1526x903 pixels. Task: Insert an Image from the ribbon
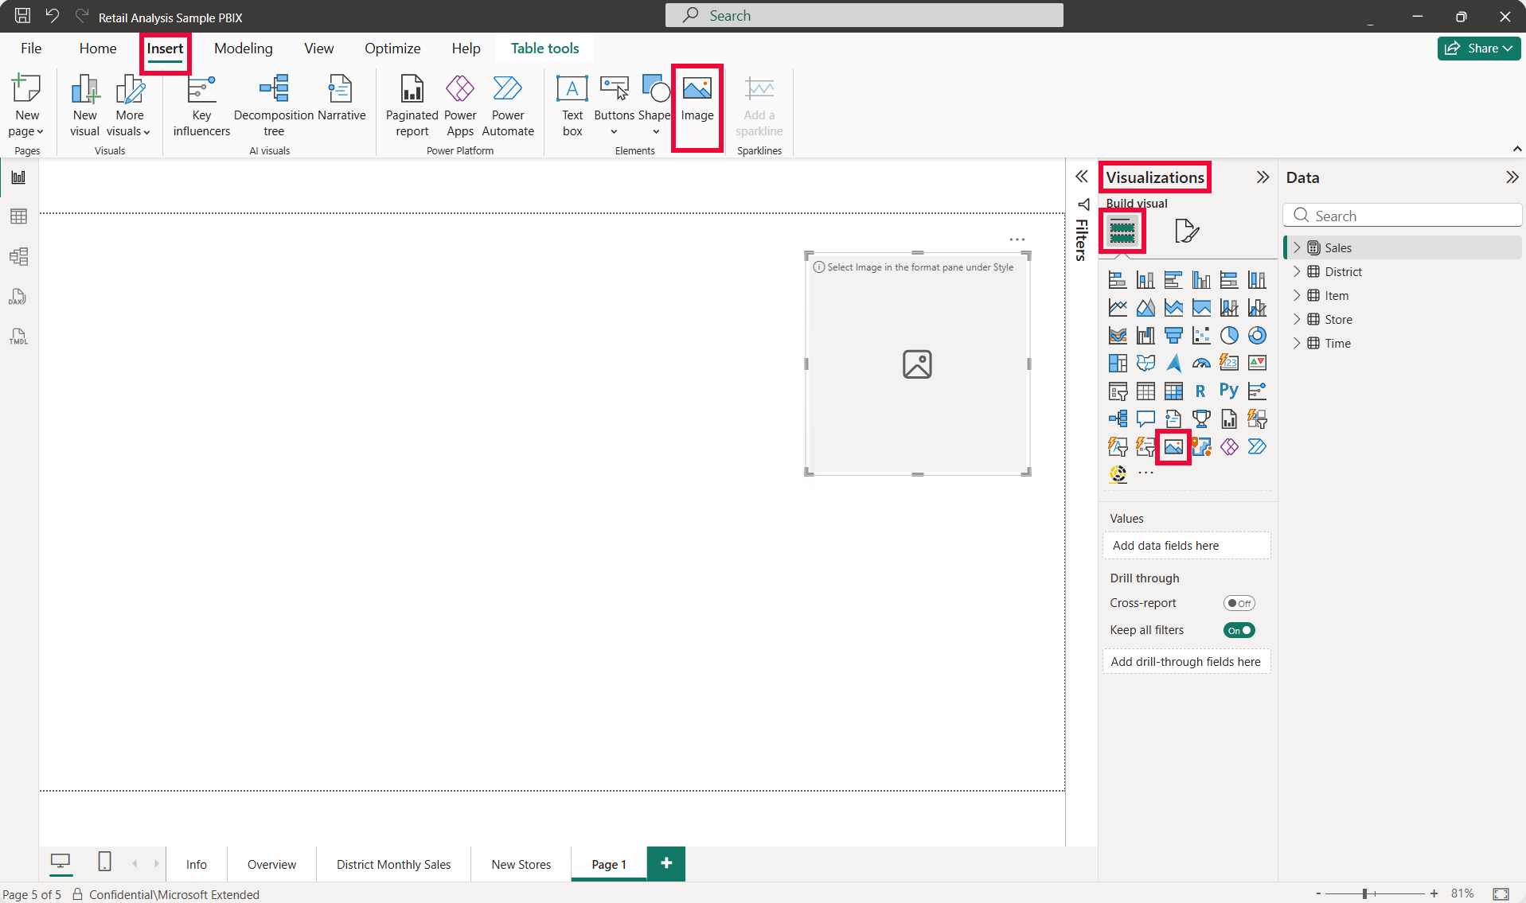(697, 107)
